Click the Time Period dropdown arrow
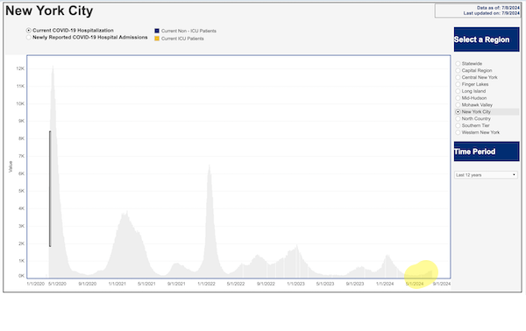The width and height of the screenshot is (526, 331). pyautogui.click(x=514, y=175)
